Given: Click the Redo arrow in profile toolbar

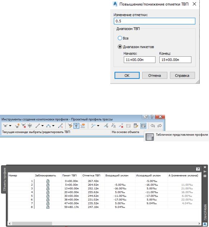Looking at the screenshot, I should click(x=159, y=126).
